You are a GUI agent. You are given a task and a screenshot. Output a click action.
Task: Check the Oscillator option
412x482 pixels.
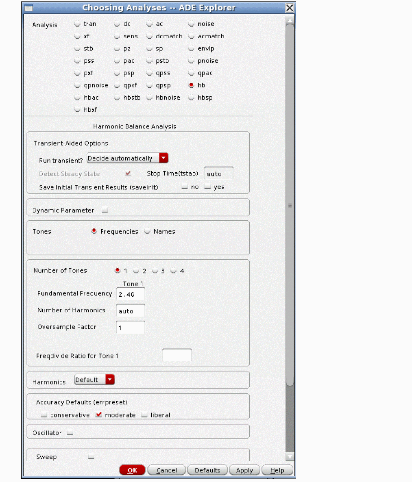(70, 433)
